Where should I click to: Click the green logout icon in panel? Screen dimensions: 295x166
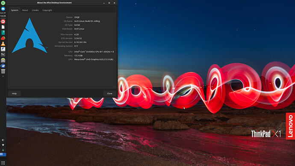3,3
